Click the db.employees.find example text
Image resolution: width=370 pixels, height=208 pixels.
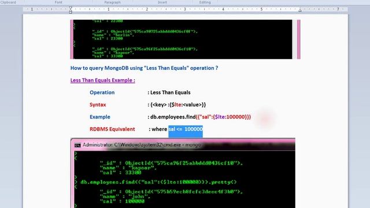point(201,117)
